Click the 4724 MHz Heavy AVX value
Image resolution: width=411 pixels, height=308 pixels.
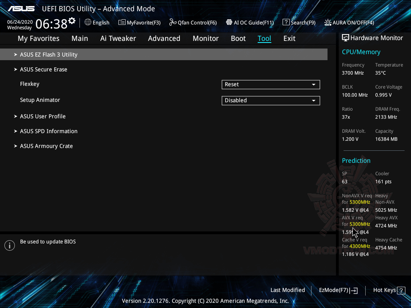tap(386, 226)
